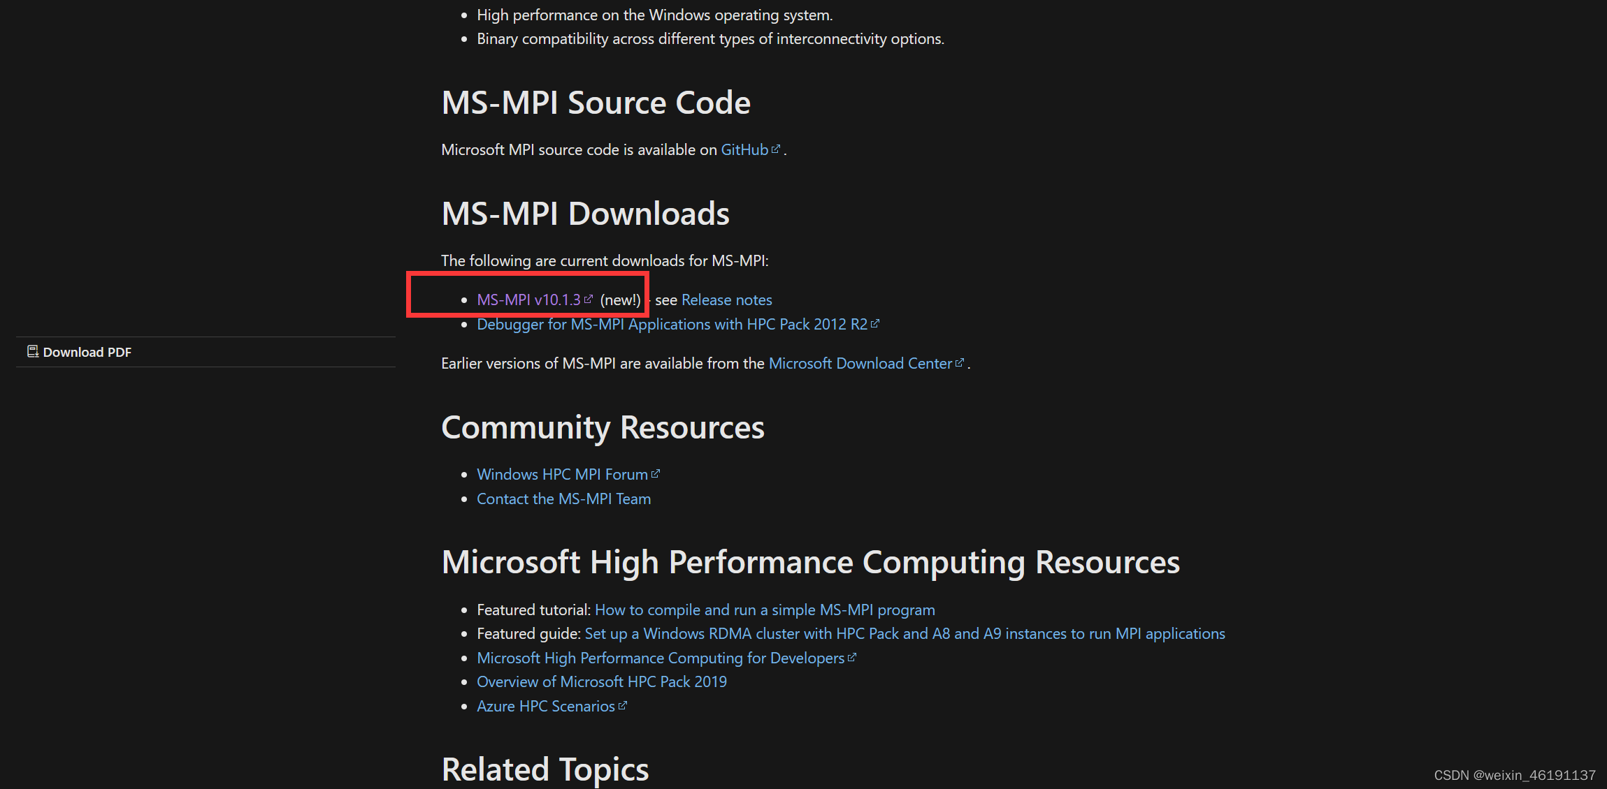Open the GitHub source code link
This screenshot has width=1607, height=789.
point(744,149)
